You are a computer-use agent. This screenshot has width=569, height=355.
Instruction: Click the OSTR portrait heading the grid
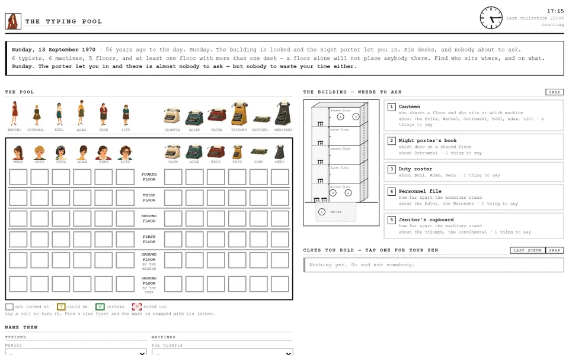point(40,153)
